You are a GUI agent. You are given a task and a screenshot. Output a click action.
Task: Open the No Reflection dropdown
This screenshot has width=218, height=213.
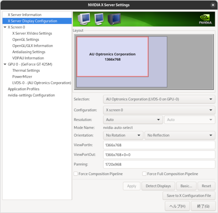coord(180,135)
